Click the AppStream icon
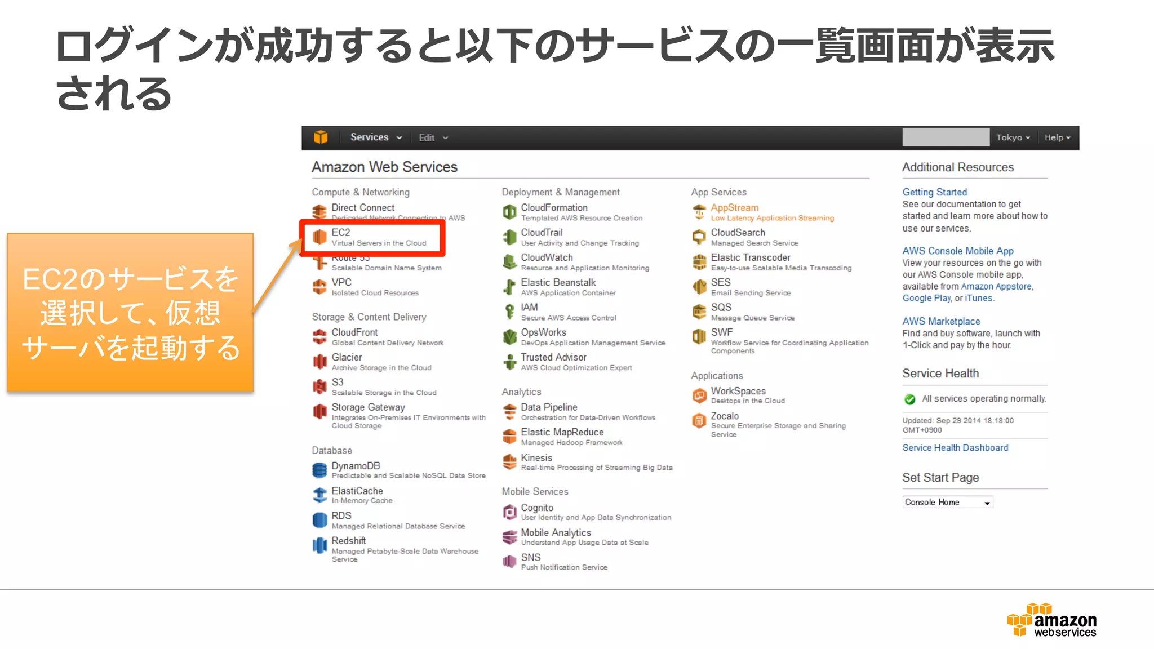Screen dimensions: 1154x649 click(x=699, y=212)
